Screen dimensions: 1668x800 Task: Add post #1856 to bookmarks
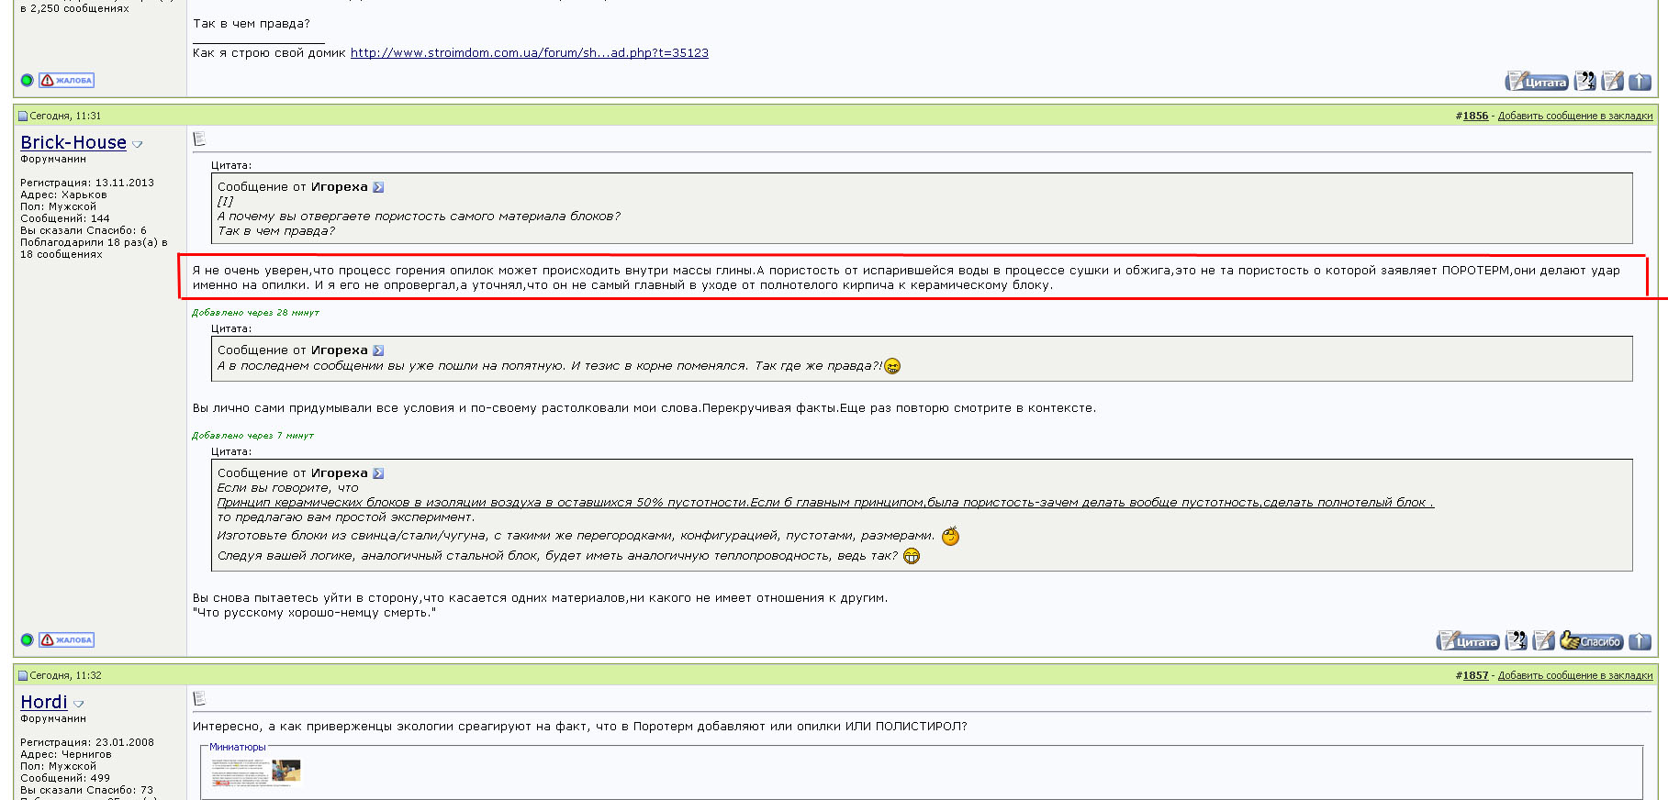click(x=1575, y=116)
